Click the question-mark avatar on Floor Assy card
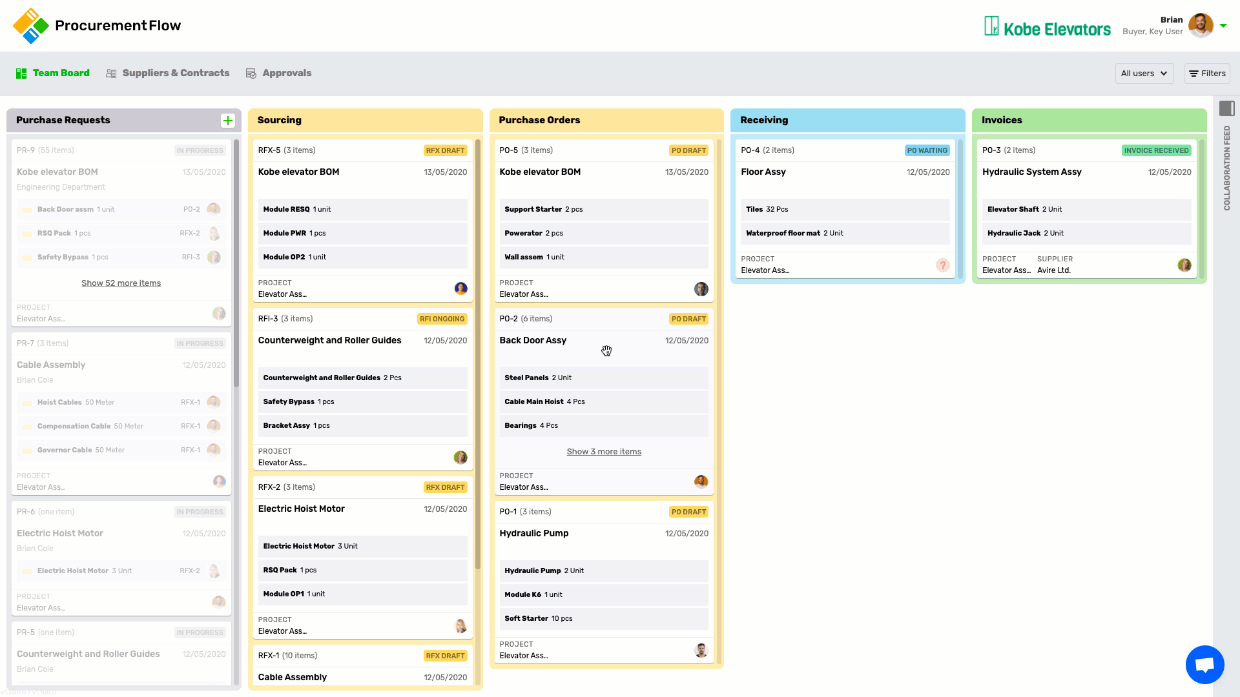1240x697 pixels. point(943,265)
